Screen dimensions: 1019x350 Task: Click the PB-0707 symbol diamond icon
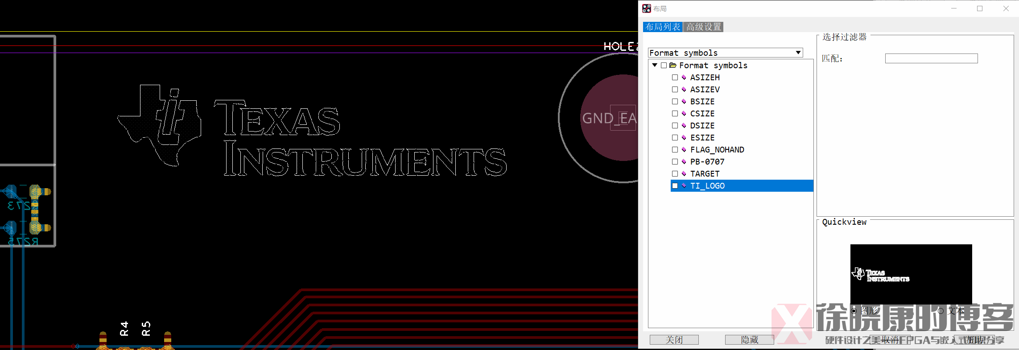coord(684,162)
